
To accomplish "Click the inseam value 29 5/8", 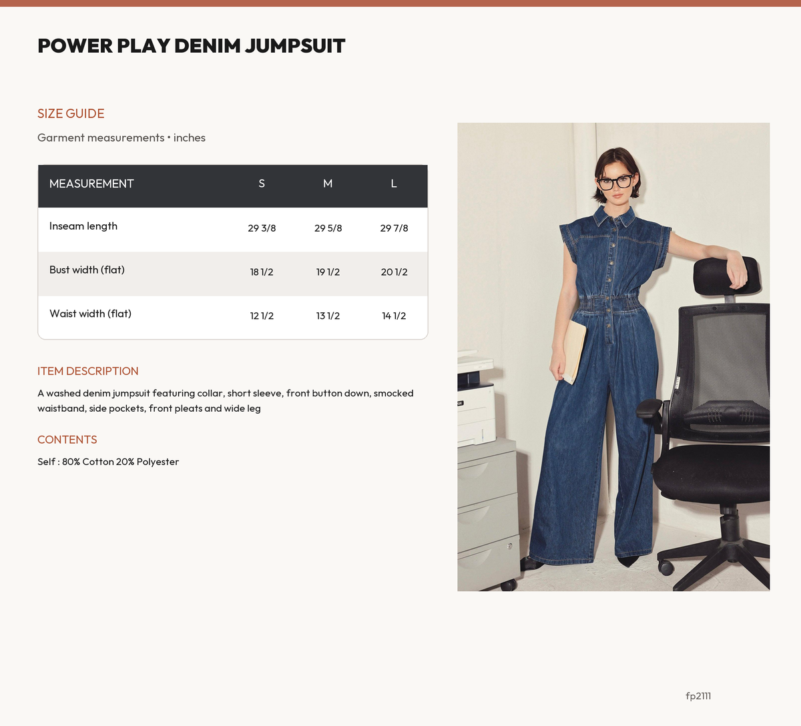I will click(328, 228).
